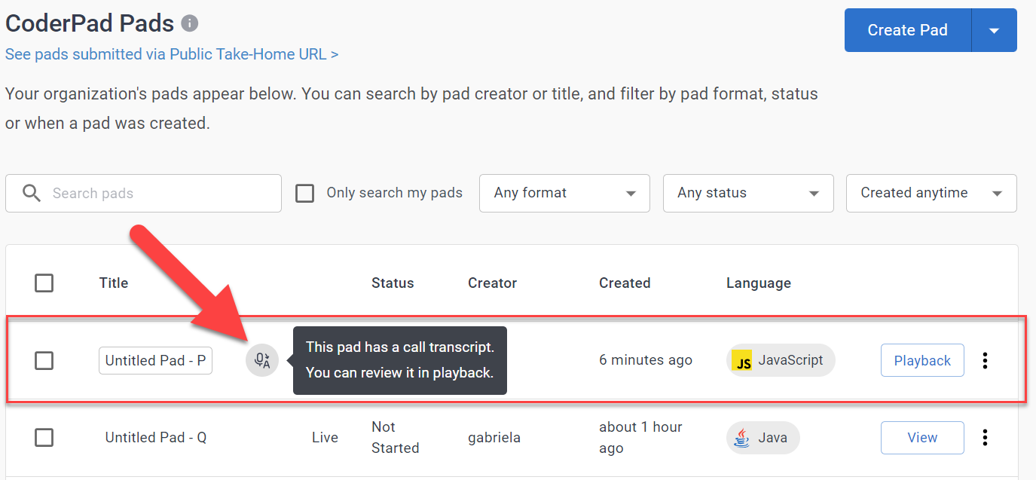Expand the Any status filter
The width and height of the screenshot is (1036, 480).
coord(748,194)
